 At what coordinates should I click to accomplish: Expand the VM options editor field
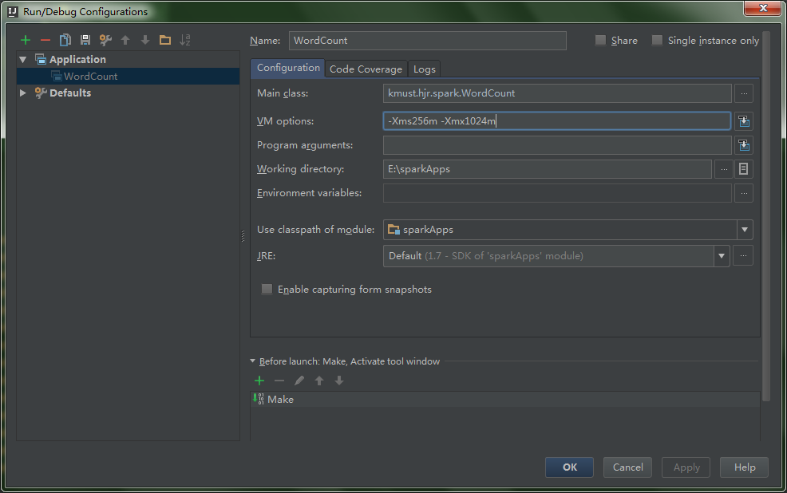(745, 120)
